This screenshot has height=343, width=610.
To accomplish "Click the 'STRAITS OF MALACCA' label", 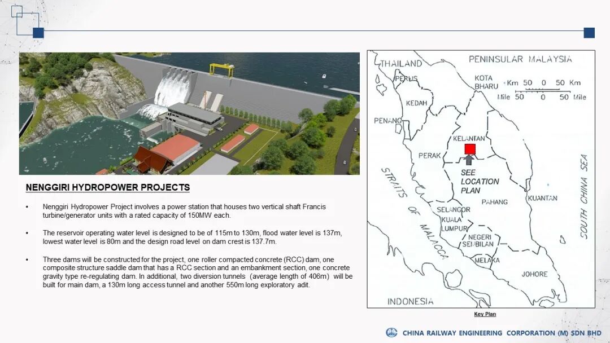I will [x=414, y=213].
